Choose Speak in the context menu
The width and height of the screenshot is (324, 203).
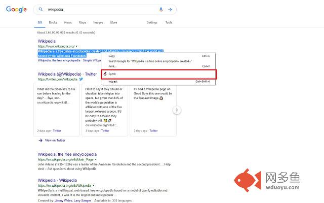158,74
